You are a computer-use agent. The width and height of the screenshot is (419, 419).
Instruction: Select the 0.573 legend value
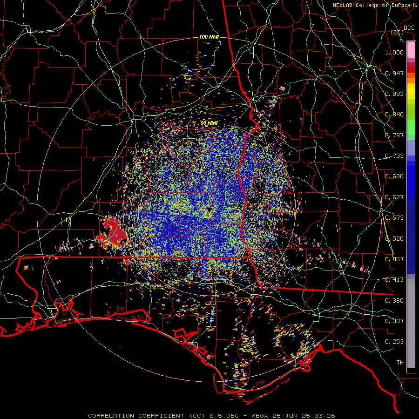tap(394, 218)
